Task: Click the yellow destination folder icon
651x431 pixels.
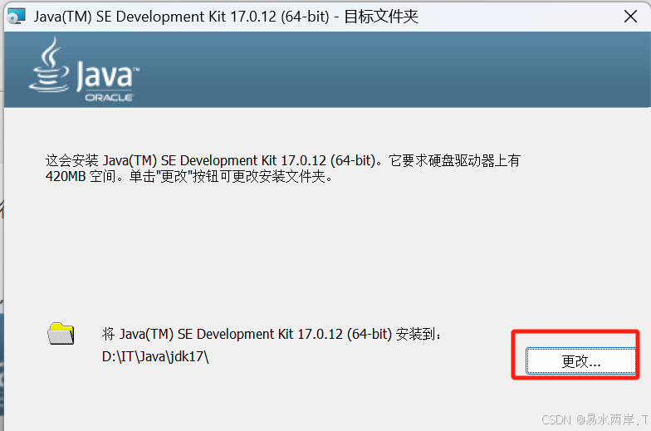Action: click(61, 334)
